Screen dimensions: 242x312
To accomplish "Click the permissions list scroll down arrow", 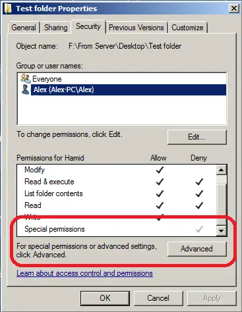I will 222,230.
